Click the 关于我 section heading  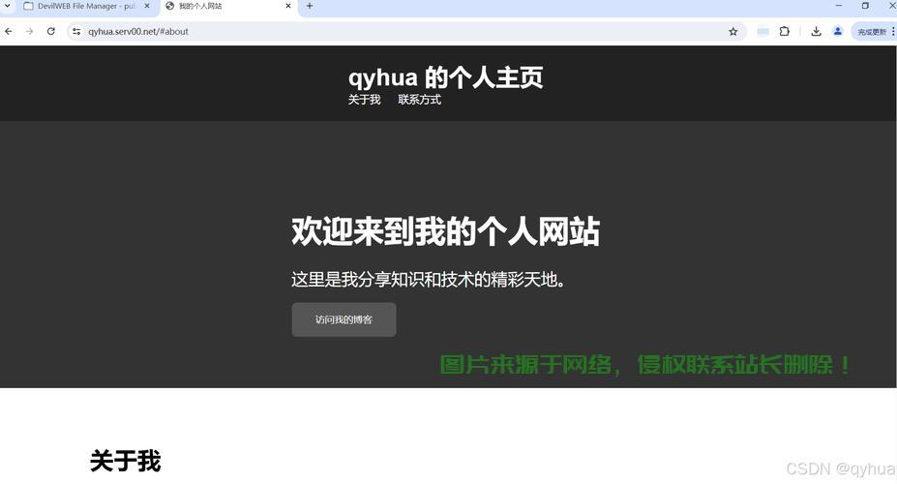125,461
